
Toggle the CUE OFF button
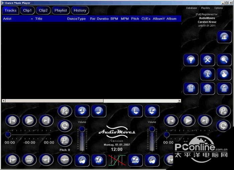(29, 160)
